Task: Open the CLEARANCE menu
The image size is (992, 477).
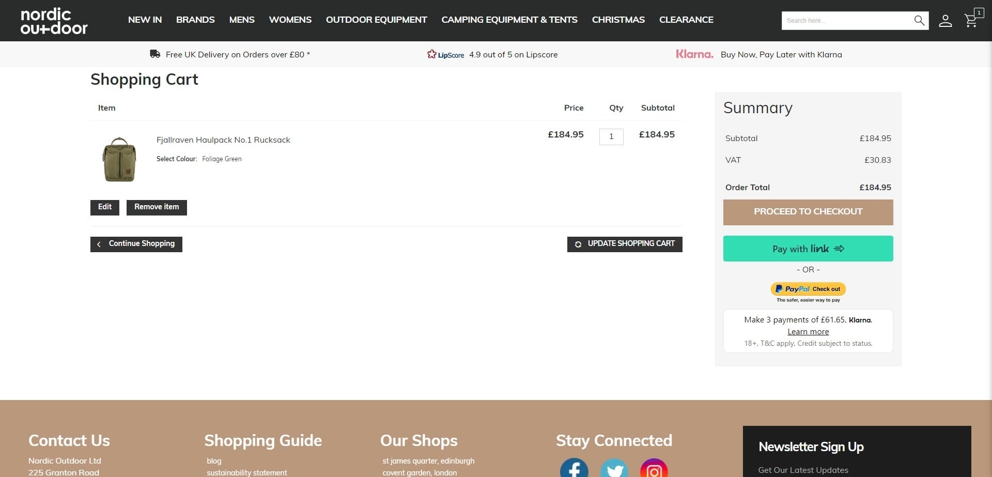Action: coord(686,20)
